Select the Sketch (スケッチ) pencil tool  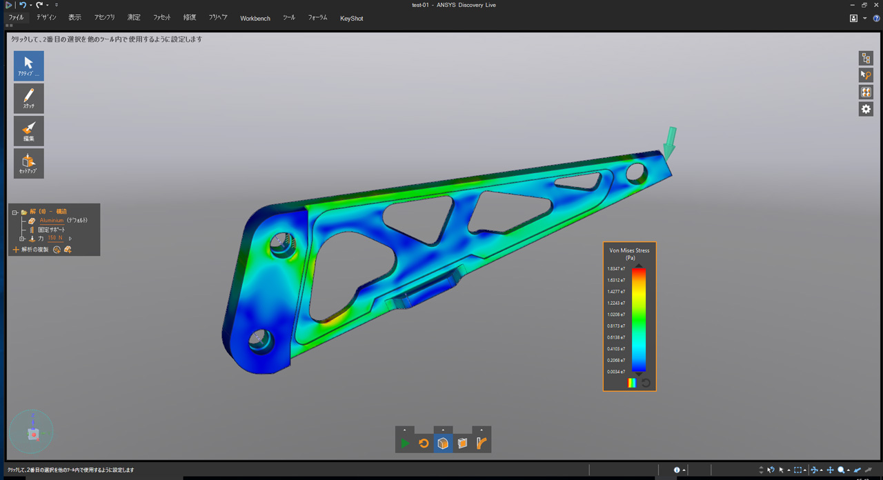[28, 98]
